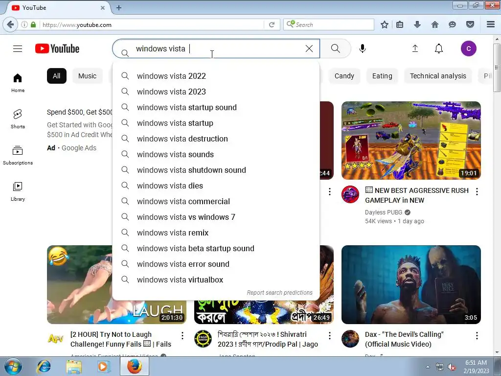The image size is (501, 376).
Task: Open options for Shivratri video
Action: click(329, 335)
